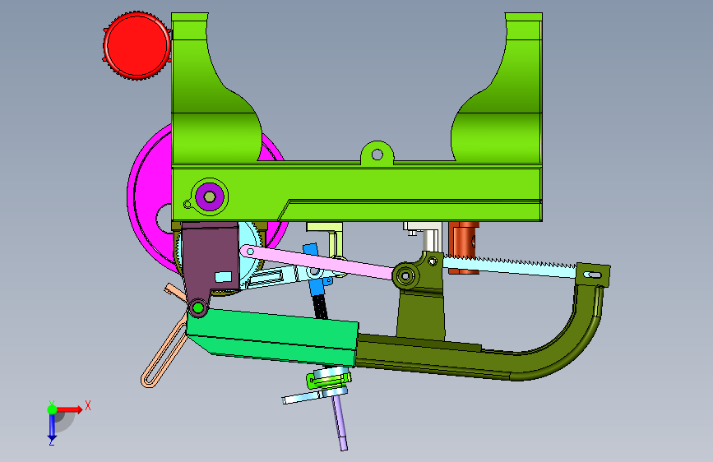Click the round lug hole on the frame's top edge
The image size is (713, 462).
[x=377, y=155]
